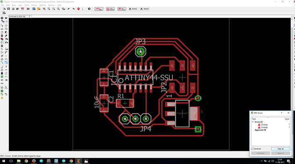Viewport: 295px width, 164px height.
Task: Click the Open file toolbar icon
Action: [x=4, y=9]
